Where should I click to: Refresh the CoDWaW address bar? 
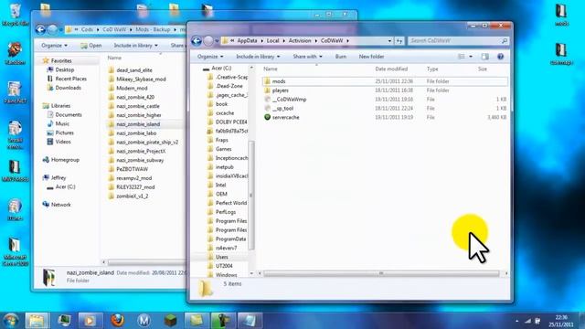tap(399, 40)
